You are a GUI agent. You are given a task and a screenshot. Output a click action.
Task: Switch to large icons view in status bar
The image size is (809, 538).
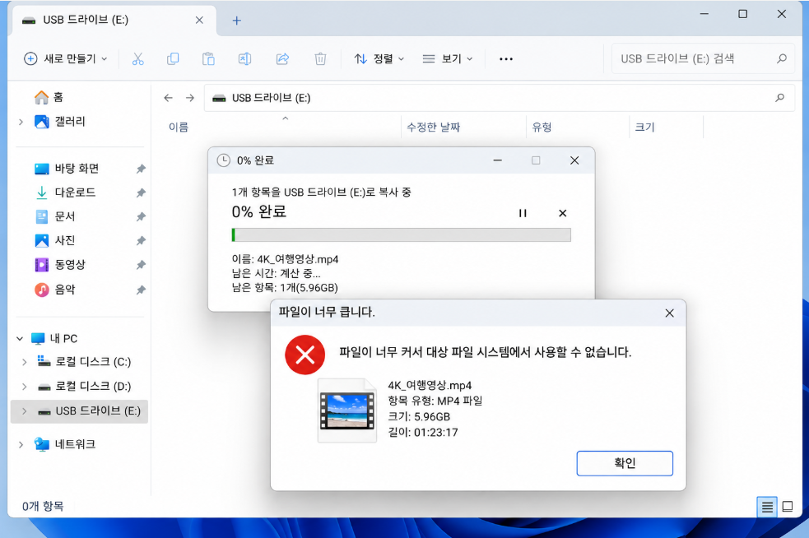pos(788,507)
